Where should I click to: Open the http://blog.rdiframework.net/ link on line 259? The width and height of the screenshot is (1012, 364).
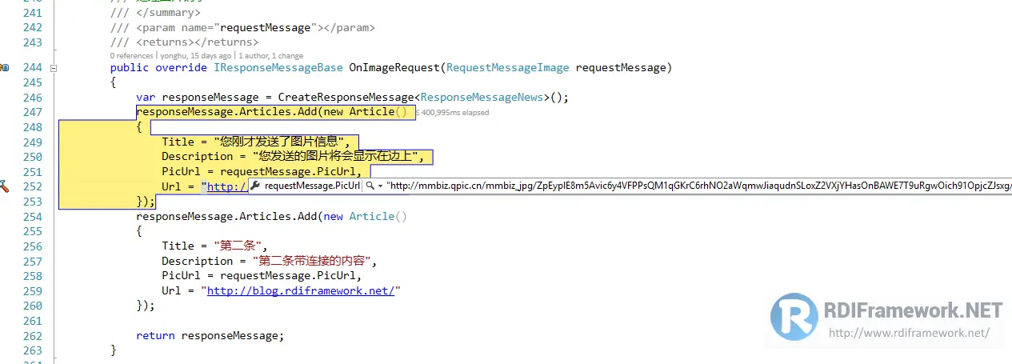tap(301, 290)
